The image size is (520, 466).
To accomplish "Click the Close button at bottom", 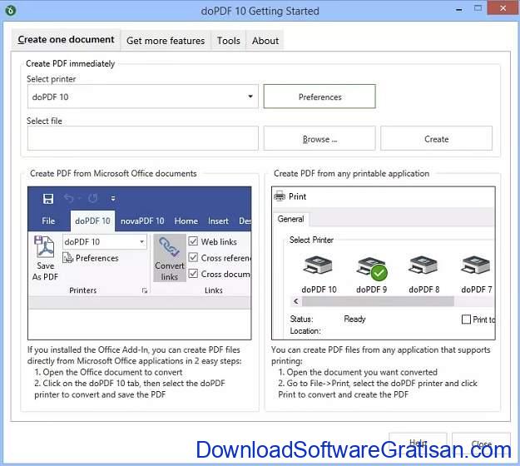I will pyautogui.click(x=481, y=443).
